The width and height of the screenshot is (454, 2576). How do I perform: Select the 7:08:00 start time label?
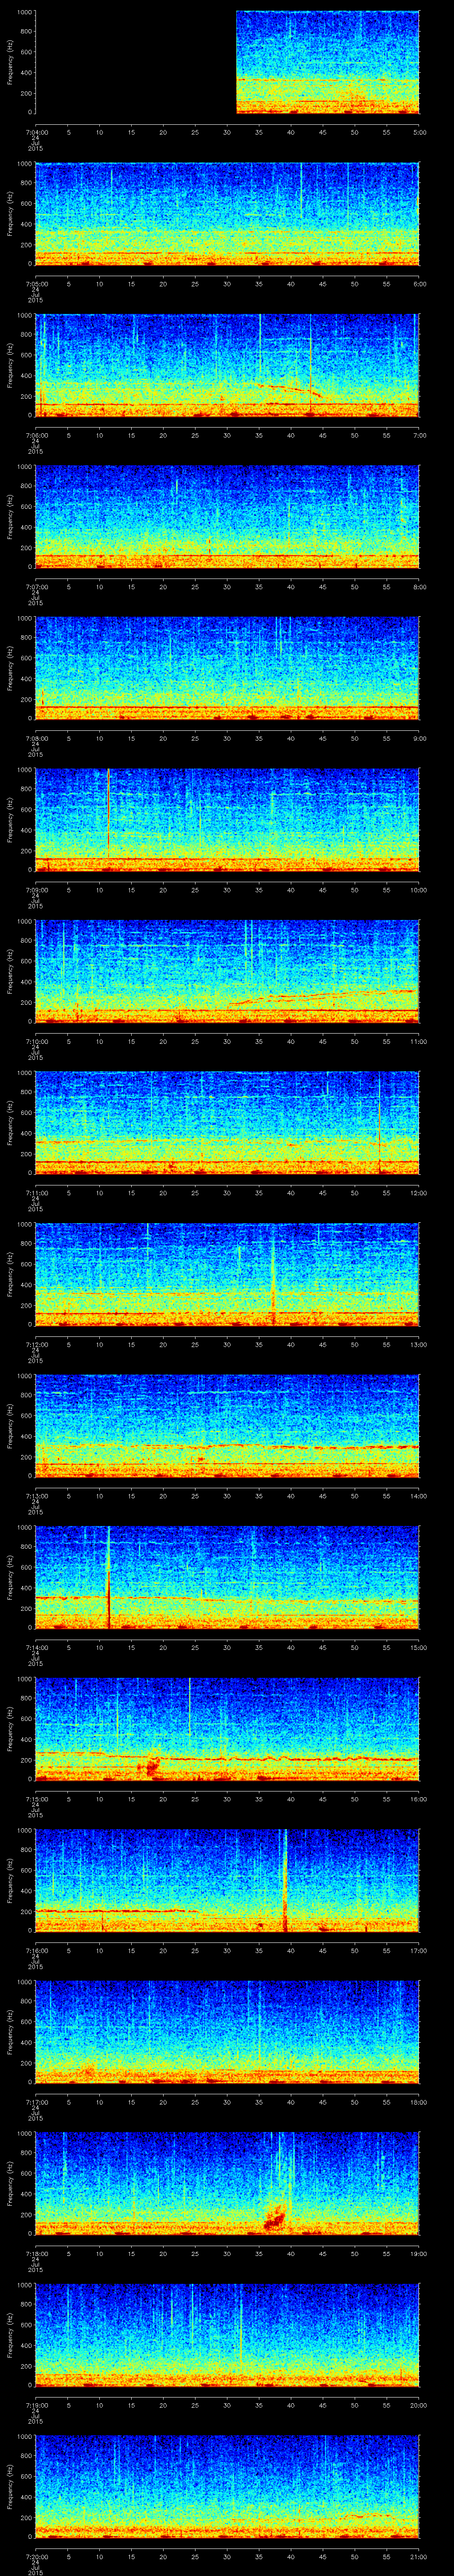(x=36, y=738)
